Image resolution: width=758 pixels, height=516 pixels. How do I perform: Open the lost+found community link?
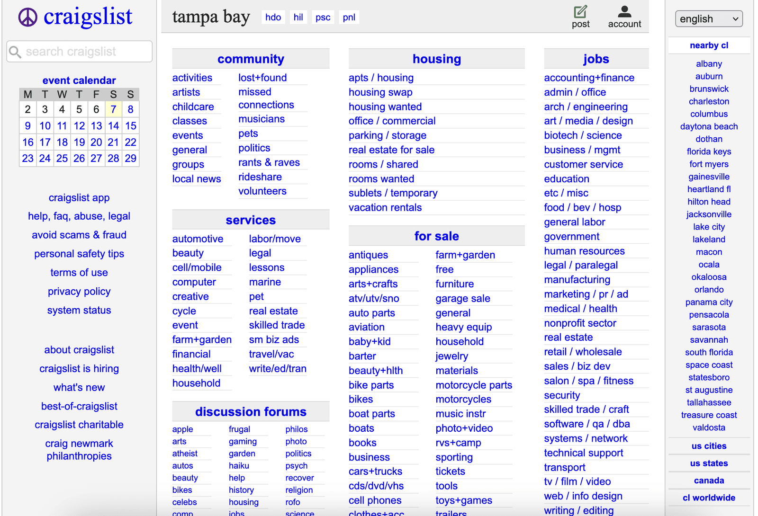[x=262, y=78]
